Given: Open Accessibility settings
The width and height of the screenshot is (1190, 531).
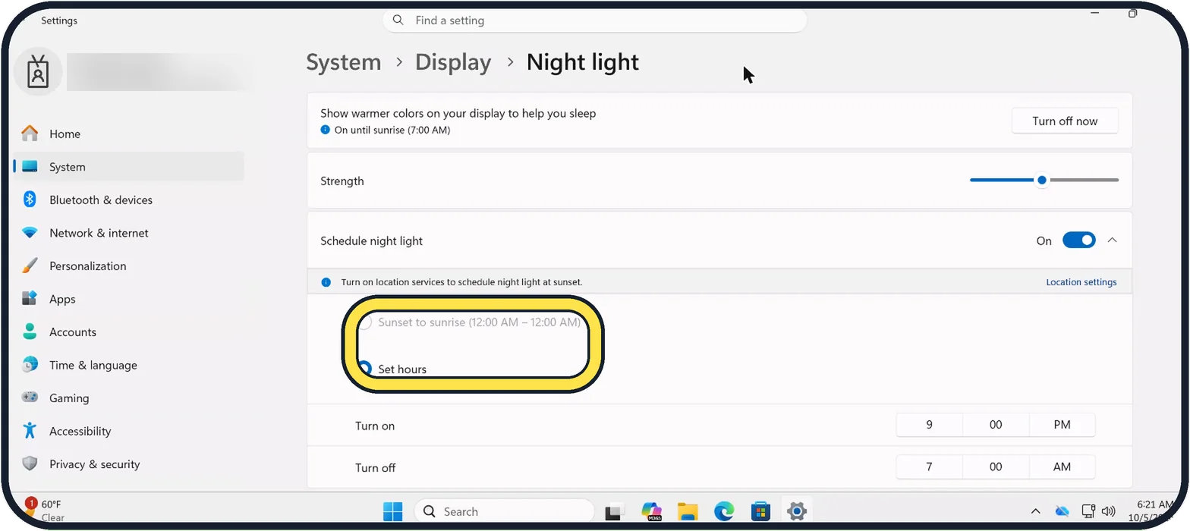Looking at the screenshot, I should (x=129, y=431).
